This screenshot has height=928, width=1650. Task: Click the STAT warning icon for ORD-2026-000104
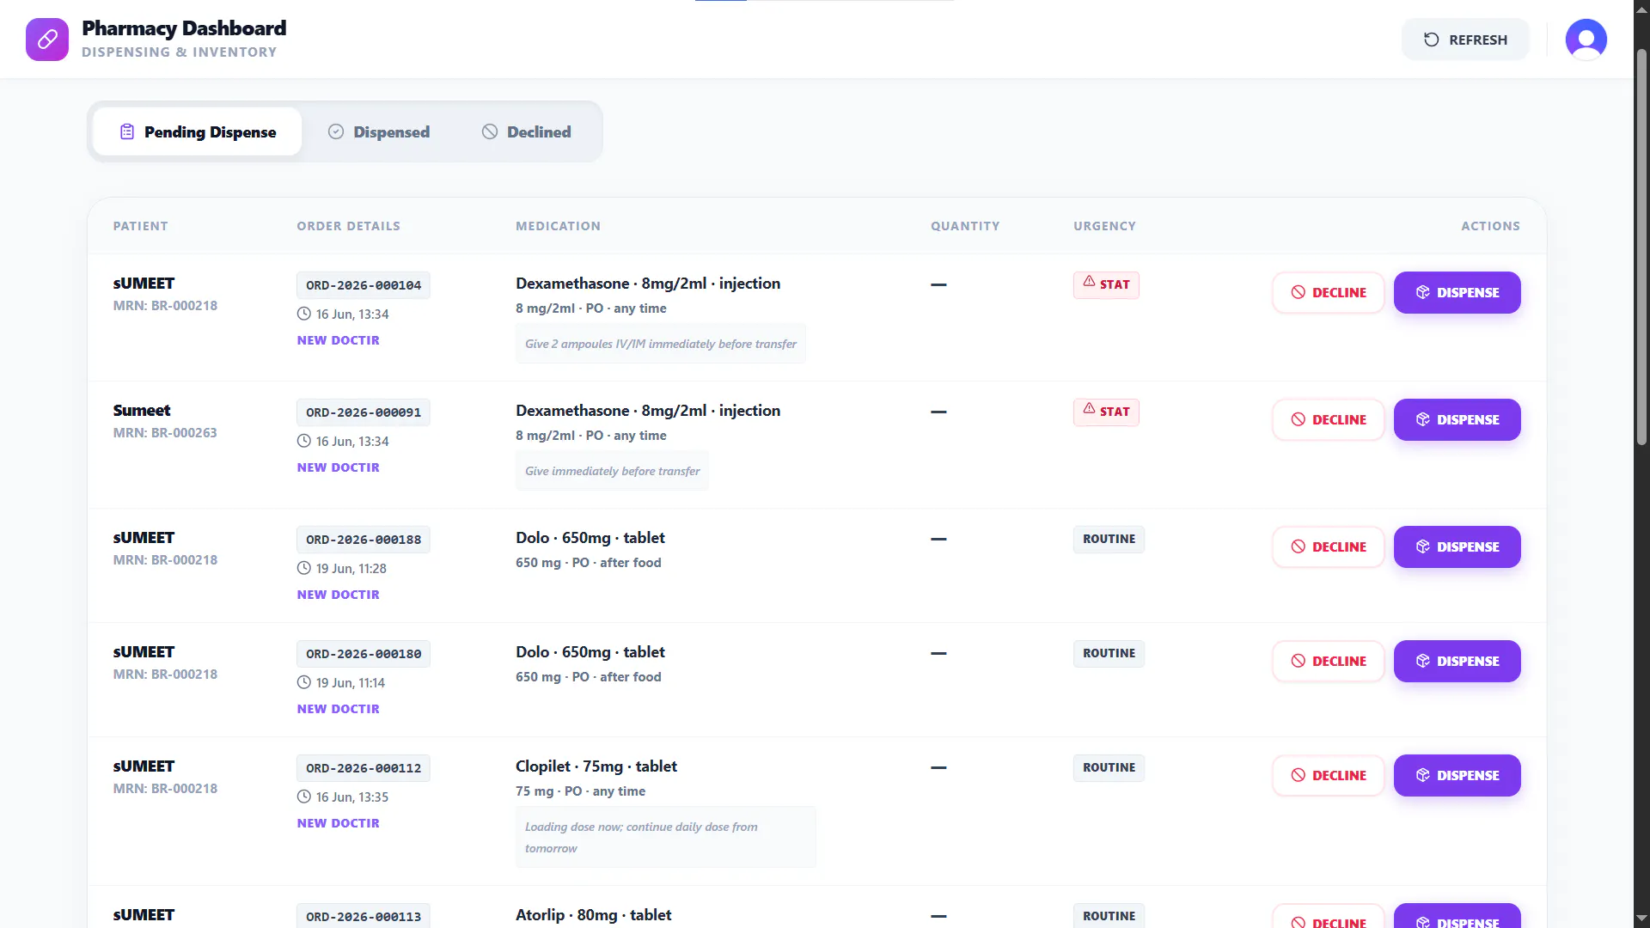1089,282
